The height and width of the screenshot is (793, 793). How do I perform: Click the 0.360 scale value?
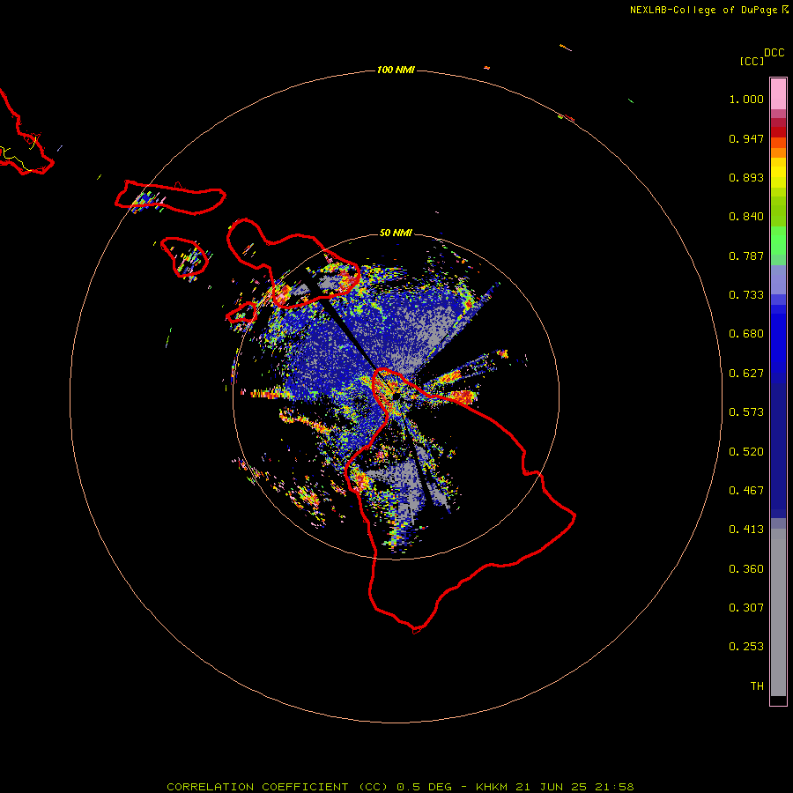(746, 569)
